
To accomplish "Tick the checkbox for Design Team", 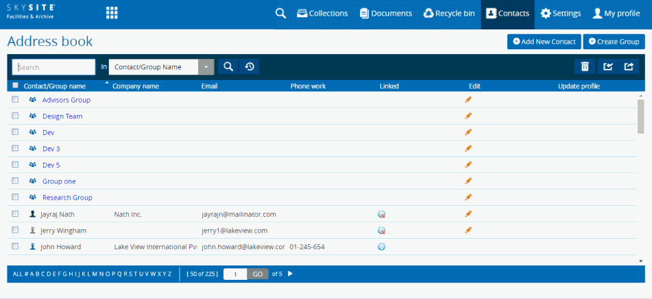I will [x=15, y=116].
